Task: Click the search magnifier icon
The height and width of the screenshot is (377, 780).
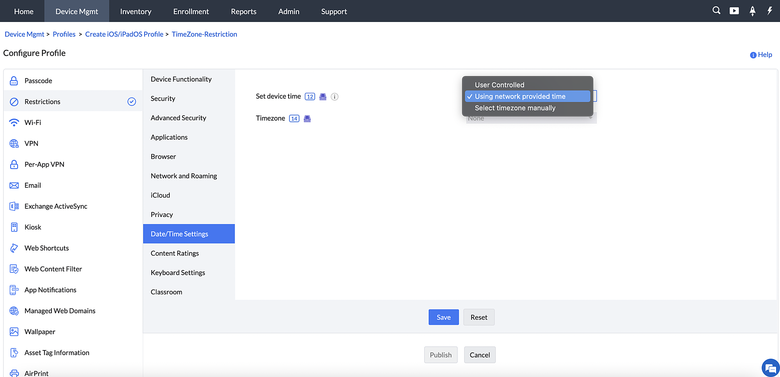Action: tap(716, 11)
